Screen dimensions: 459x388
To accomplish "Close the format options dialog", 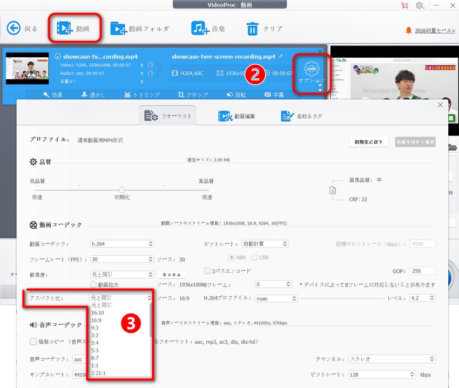I will (440, 105).
